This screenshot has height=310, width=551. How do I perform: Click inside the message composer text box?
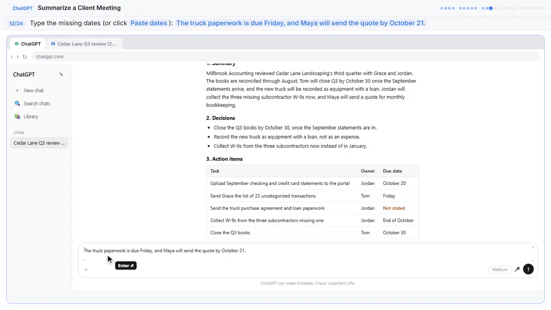coord(308,254)
